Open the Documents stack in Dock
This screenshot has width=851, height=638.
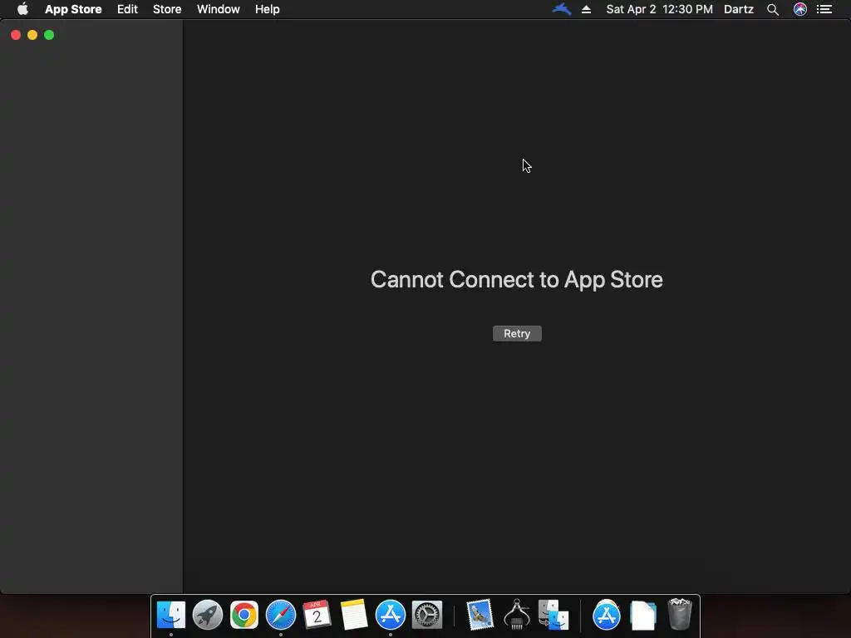pos(642,616)
